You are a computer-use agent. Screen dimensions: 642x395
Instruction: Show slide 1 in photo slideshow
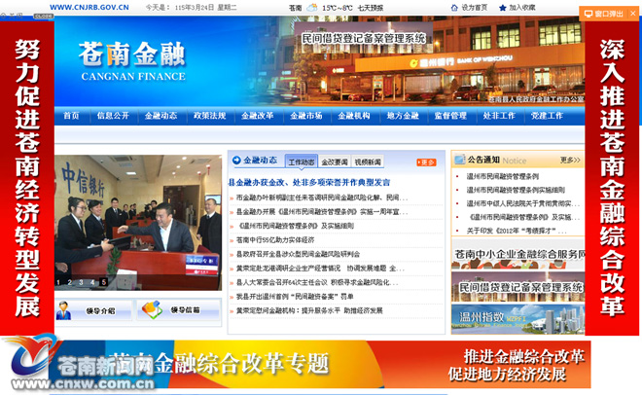coord(58,282)
